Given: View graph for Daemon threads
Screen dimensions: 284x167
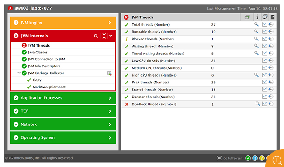Looking at the screenshot, I should (x=264, y=97).
